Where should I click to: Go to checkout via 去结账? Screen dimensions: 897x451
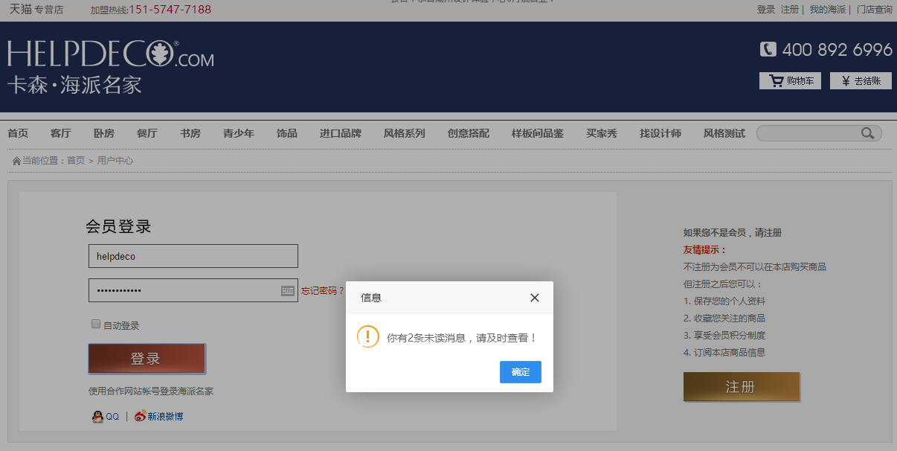click(861, 81)
